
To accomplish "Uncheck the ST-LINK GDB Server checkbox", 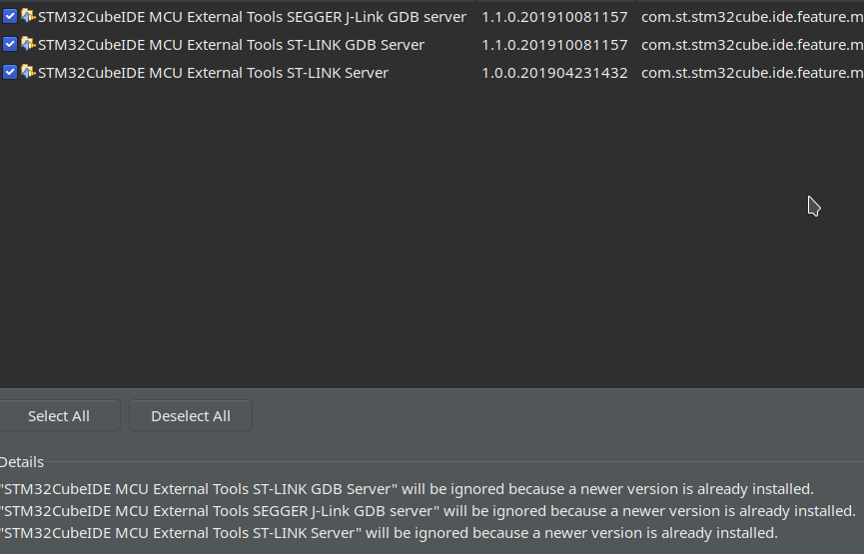I will 10,45.
